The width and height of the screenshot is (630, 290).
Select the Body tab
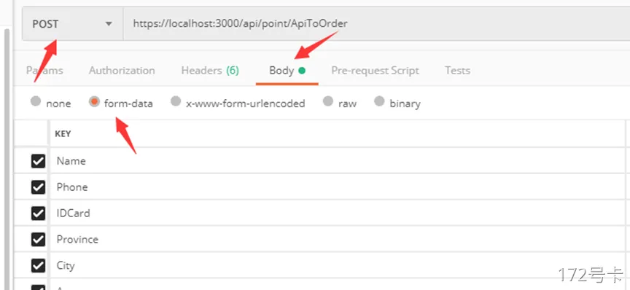click(287, 71)
